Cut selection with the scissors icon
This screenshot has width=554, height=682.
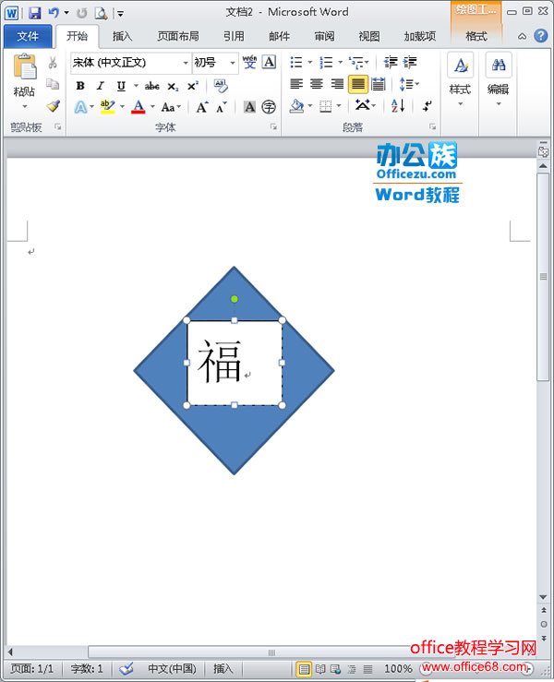pos(53,63)
